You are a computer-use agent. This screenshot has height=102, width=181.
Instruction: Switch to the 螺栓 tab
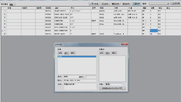click(x=12, y=5)
